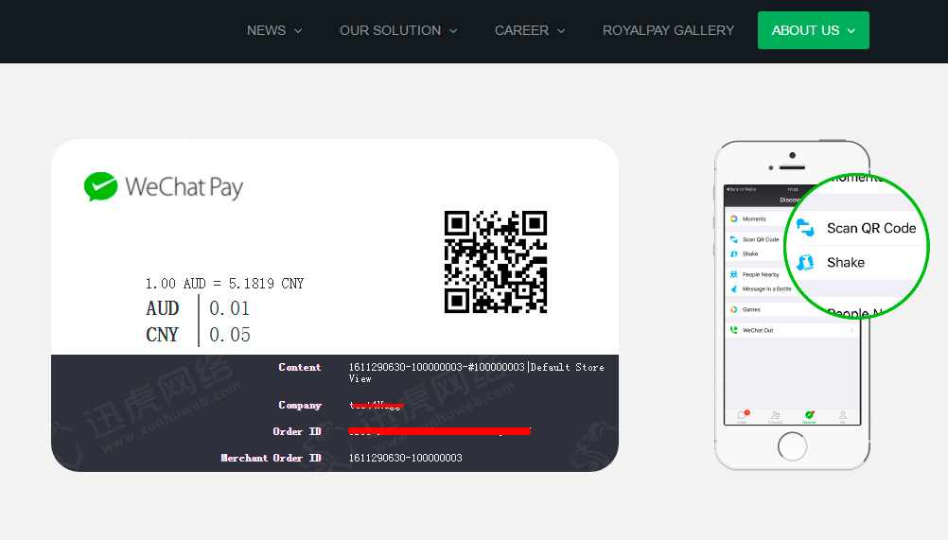Click the Company label
This screenshot has height=540, width=948.
[299, 406]
